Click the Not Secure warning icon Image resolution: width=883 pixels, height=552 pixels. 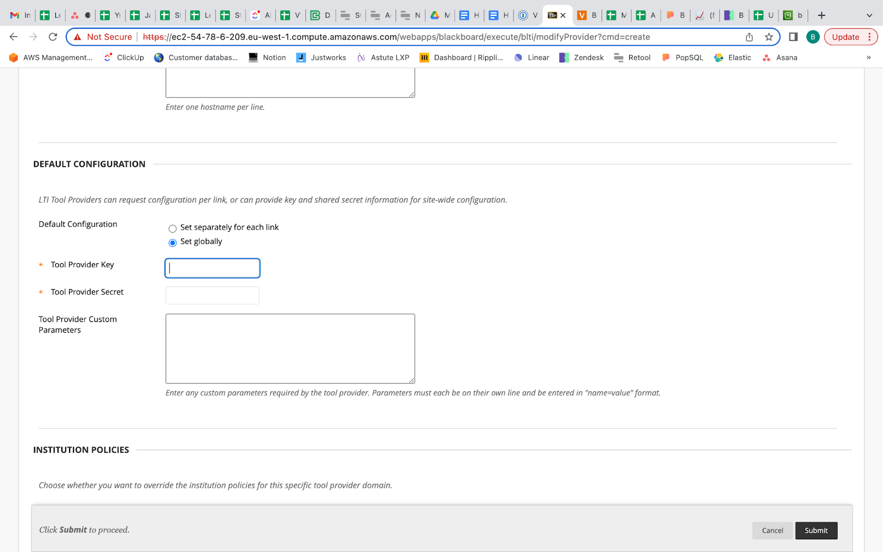78,37
